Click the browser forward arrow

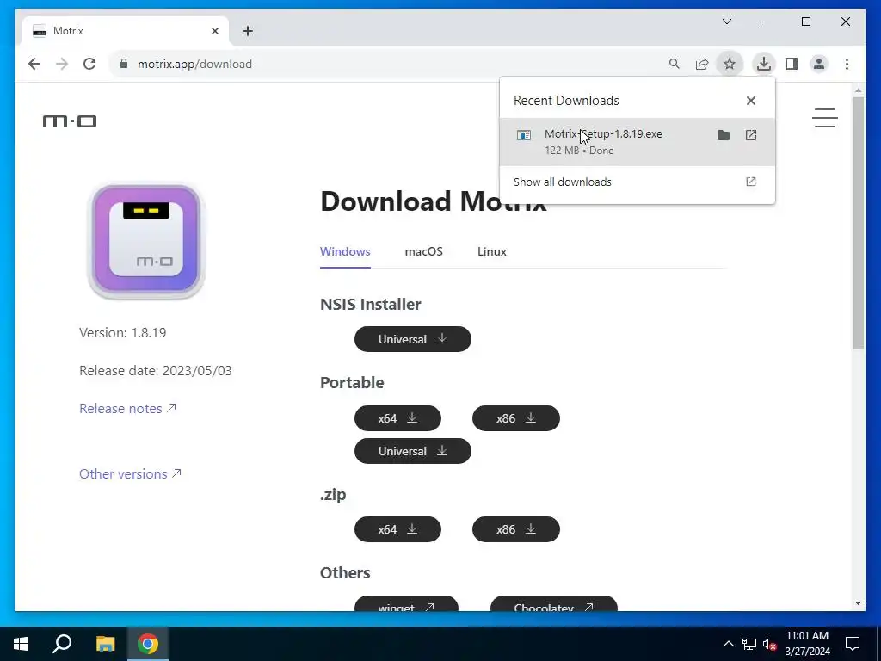coord(62,64)
